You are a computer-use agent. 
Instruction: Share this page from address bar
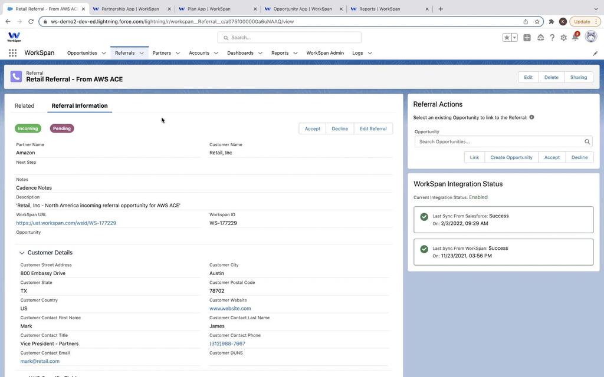coord(526,22)
